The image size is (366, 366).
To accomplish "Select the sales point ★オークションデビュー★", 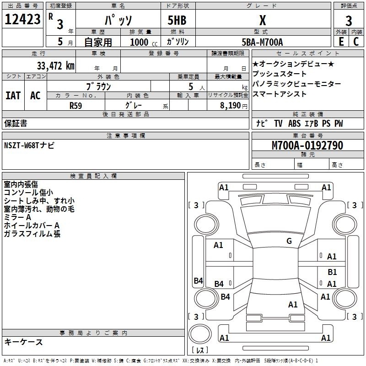I will (x=293, y=64).
